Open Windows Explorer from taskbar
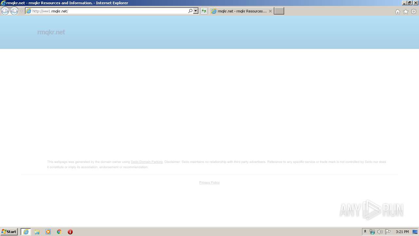 (37, 232)
